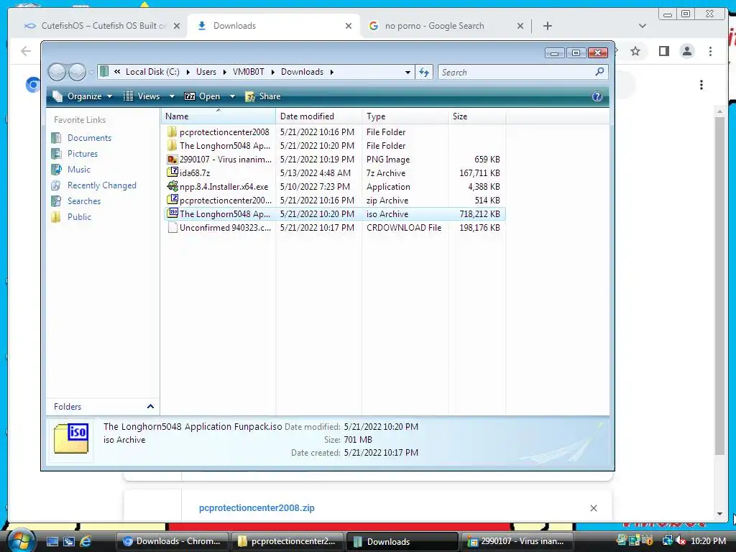Click the Chrome page vertical scrollbar

(719, 286)
